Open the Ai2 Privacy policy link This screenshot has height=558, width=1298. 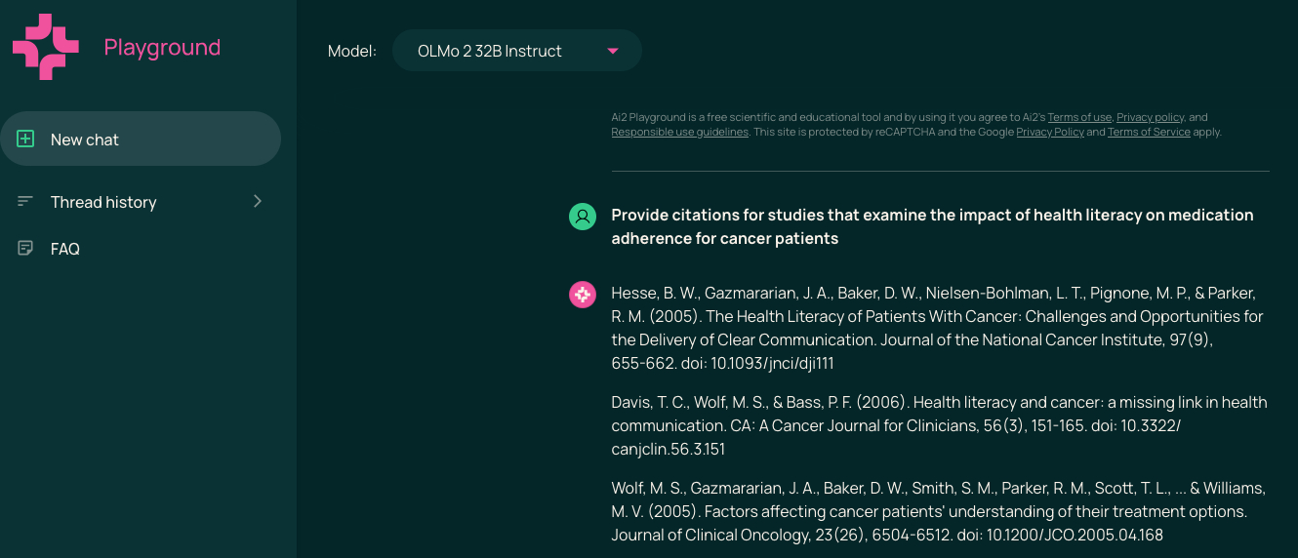(x=1151, y=117)
